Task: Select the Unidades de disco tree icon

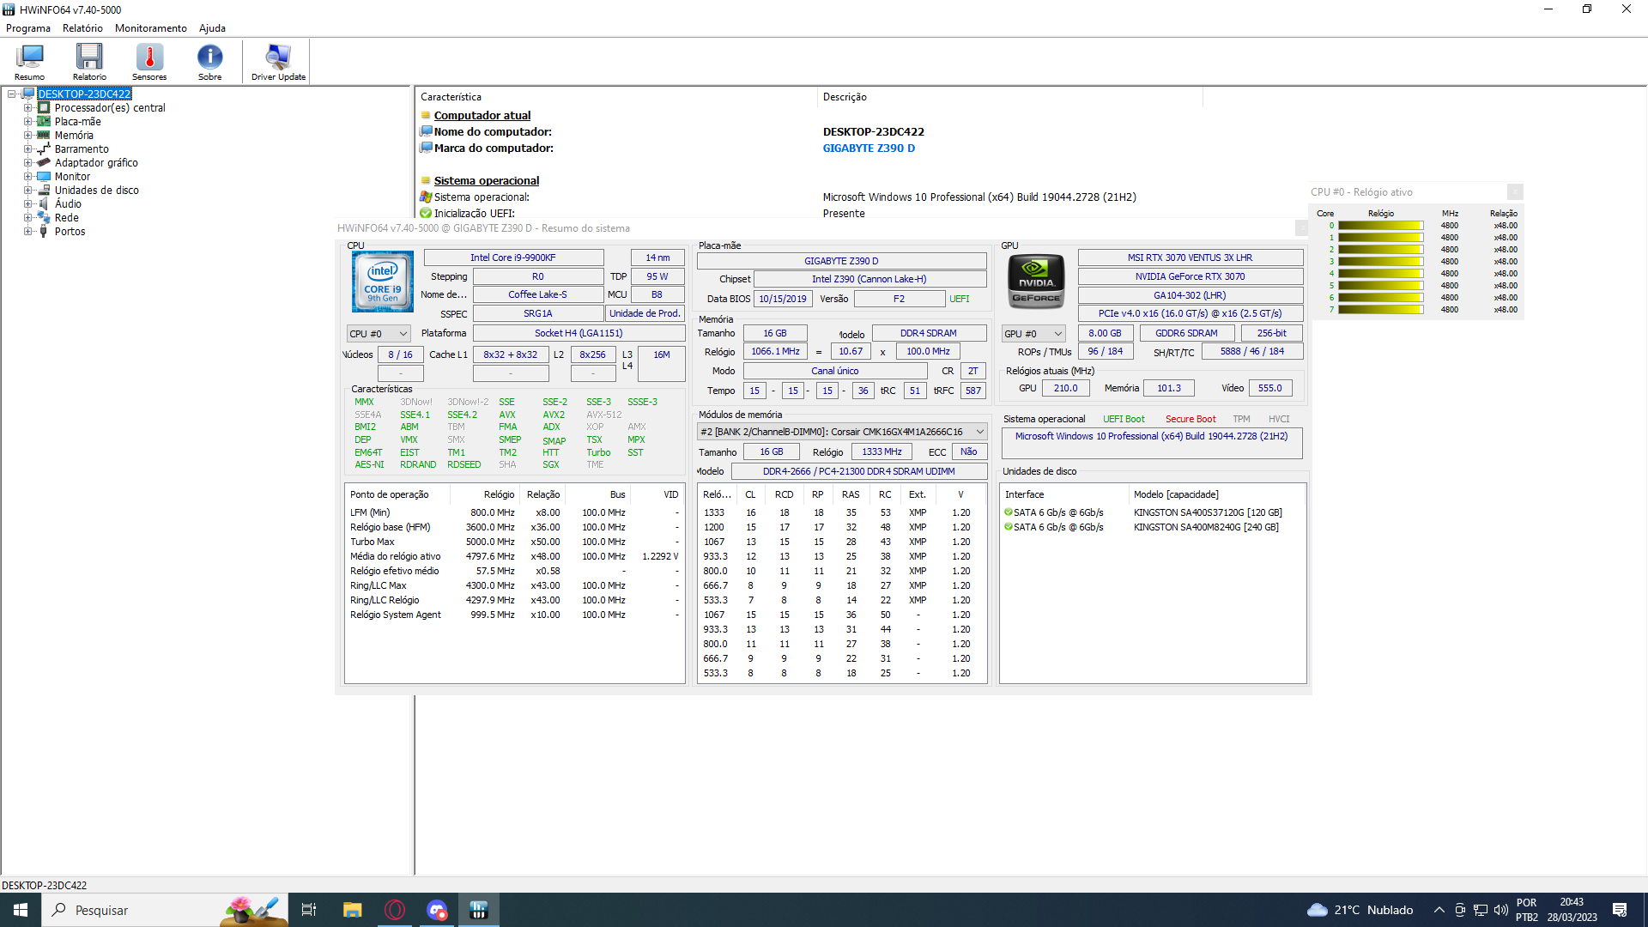Action: (44, 191)
